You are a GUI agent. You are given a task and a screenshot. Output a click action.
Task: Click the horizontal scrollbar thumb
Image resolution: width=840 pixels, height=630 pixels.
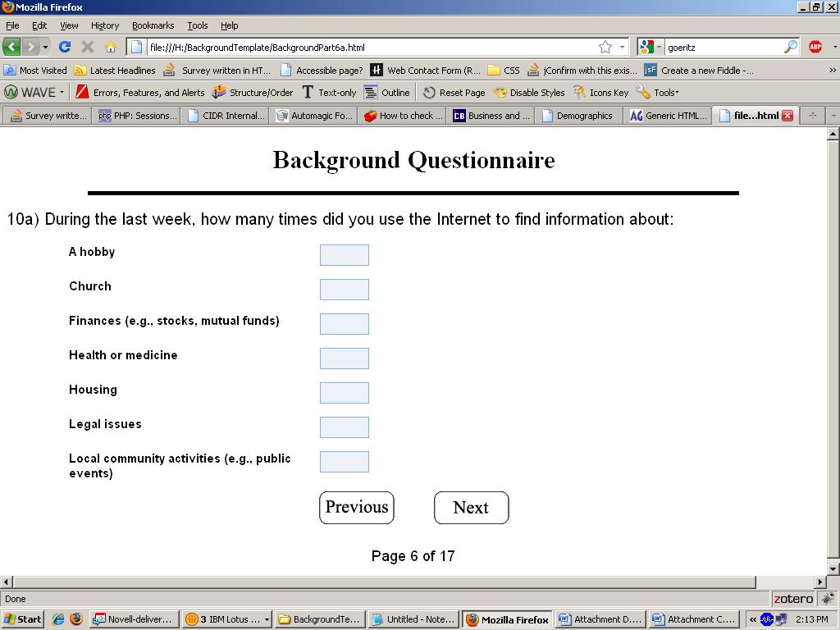click(x=384, y=582)
